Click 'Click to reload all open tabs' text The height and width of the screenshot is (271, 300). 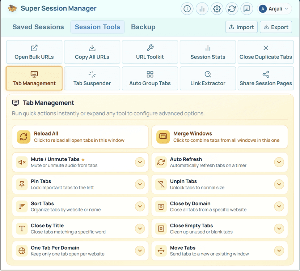point(79,140)
